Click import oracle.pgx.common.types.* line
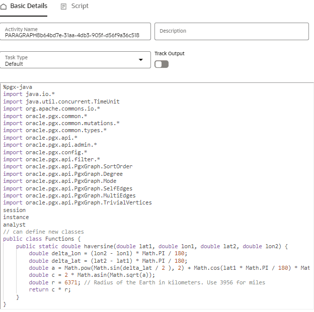The image size is (314, 312). click(55, 131)
